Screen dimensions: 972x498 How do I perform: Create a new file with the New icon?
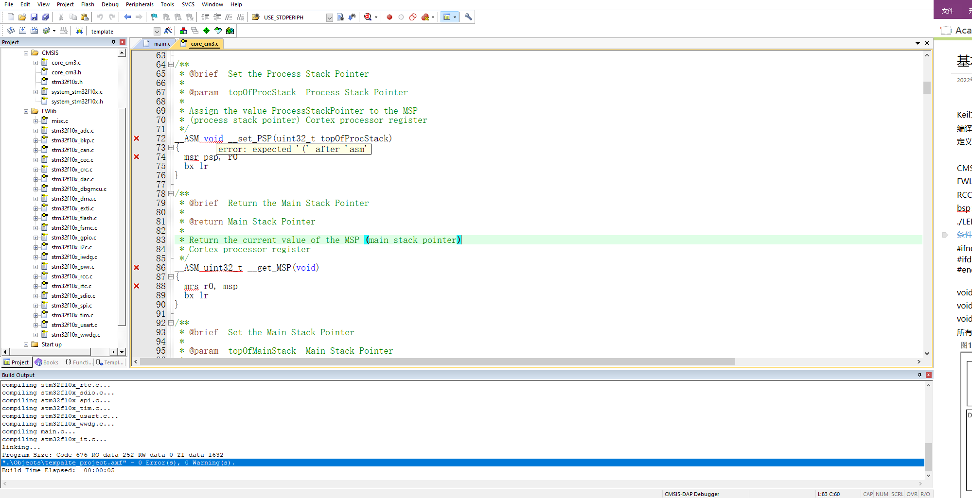click(11, 17)
